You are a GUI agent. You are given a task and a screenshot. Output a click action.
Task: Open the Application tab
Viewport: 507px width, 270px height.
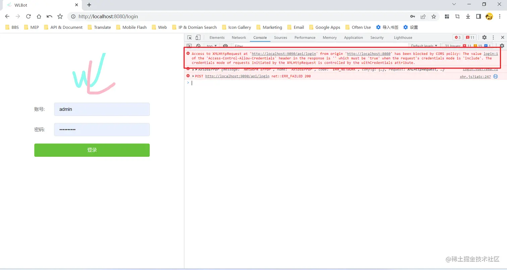(353, 38)
